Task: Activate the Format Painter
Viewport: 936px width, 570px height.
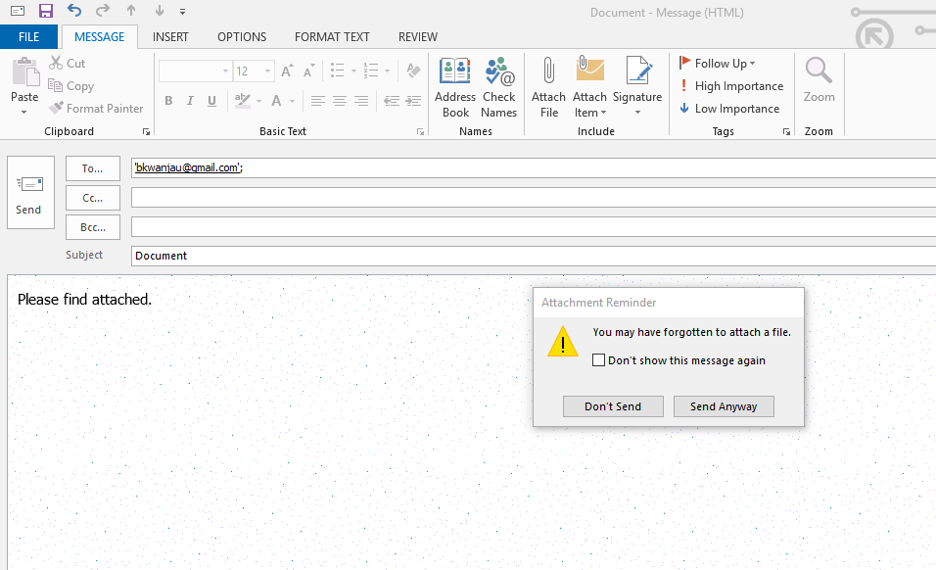Action: (96, 108)
